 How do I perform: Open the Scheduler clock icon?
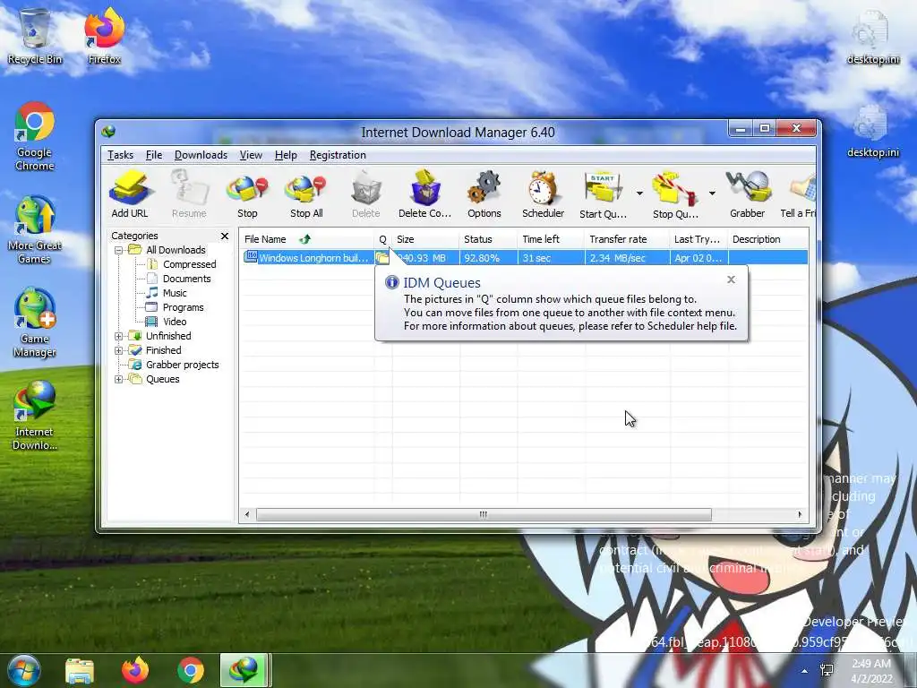(x=544, y=194)
